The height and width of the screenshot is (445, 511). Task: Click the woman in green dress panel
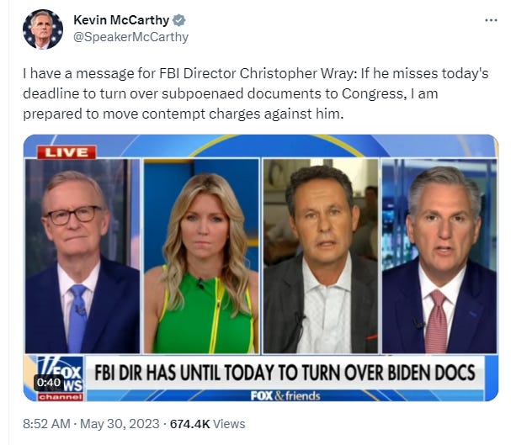(x=201, y=256)
